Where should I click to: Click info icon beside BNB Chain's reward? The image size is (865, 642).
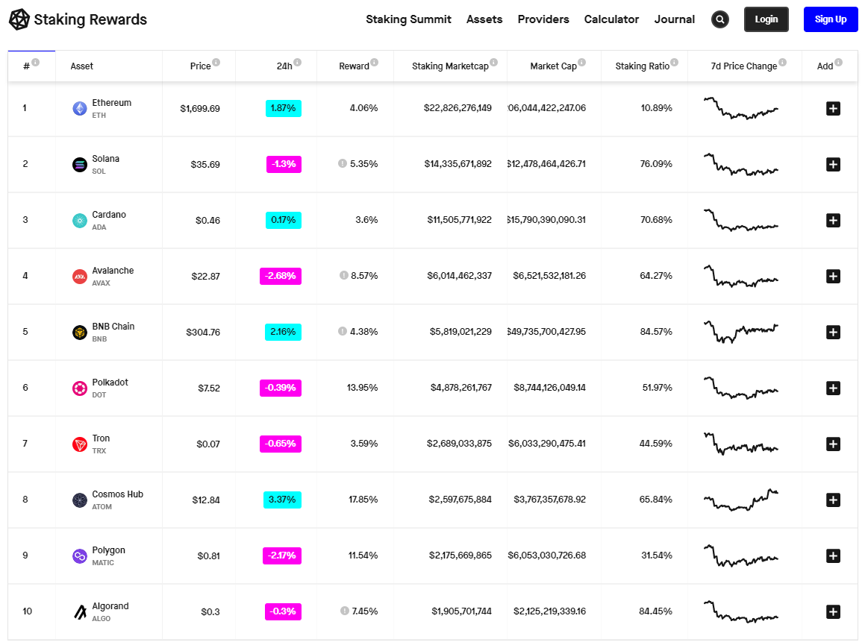point(343,331)
